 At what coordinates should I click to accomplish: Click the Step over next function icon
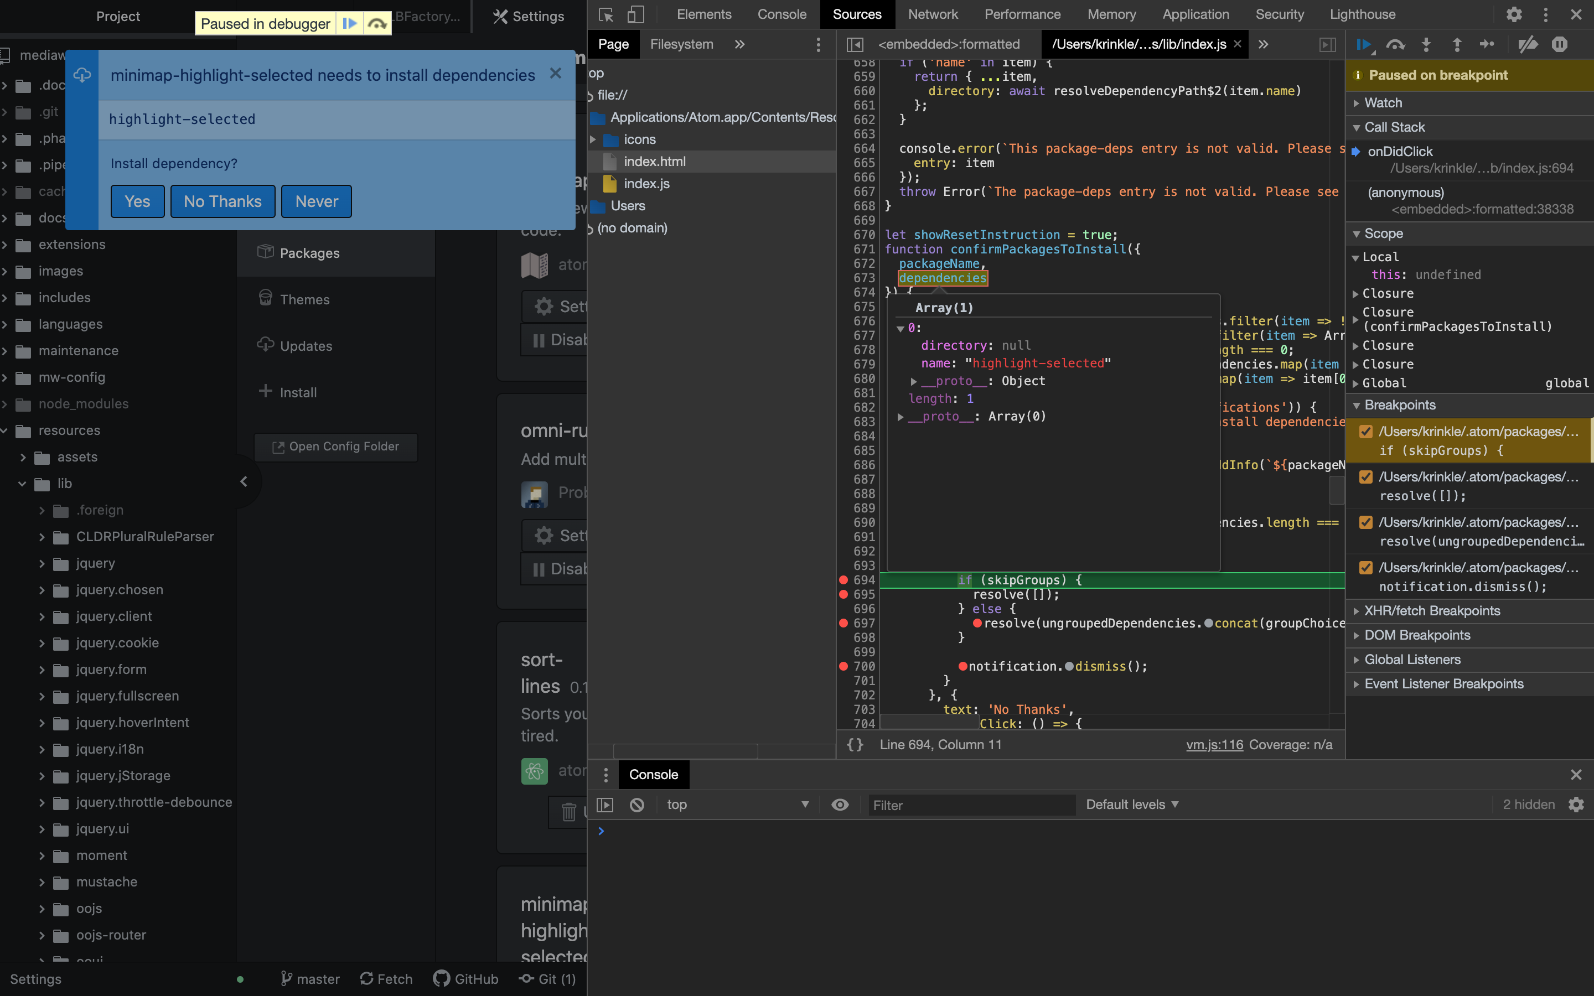coord(1395,45)
